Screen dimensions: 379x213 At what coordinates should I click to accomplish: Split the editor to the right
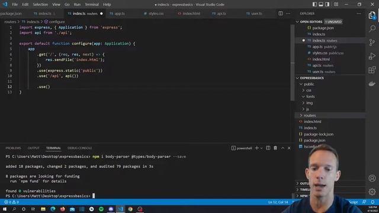[x=280, y=14]
